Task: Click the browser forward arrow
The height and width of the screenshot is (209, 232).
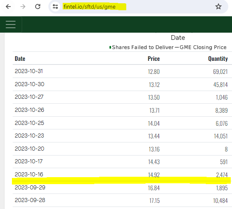Action: (23, 7)
